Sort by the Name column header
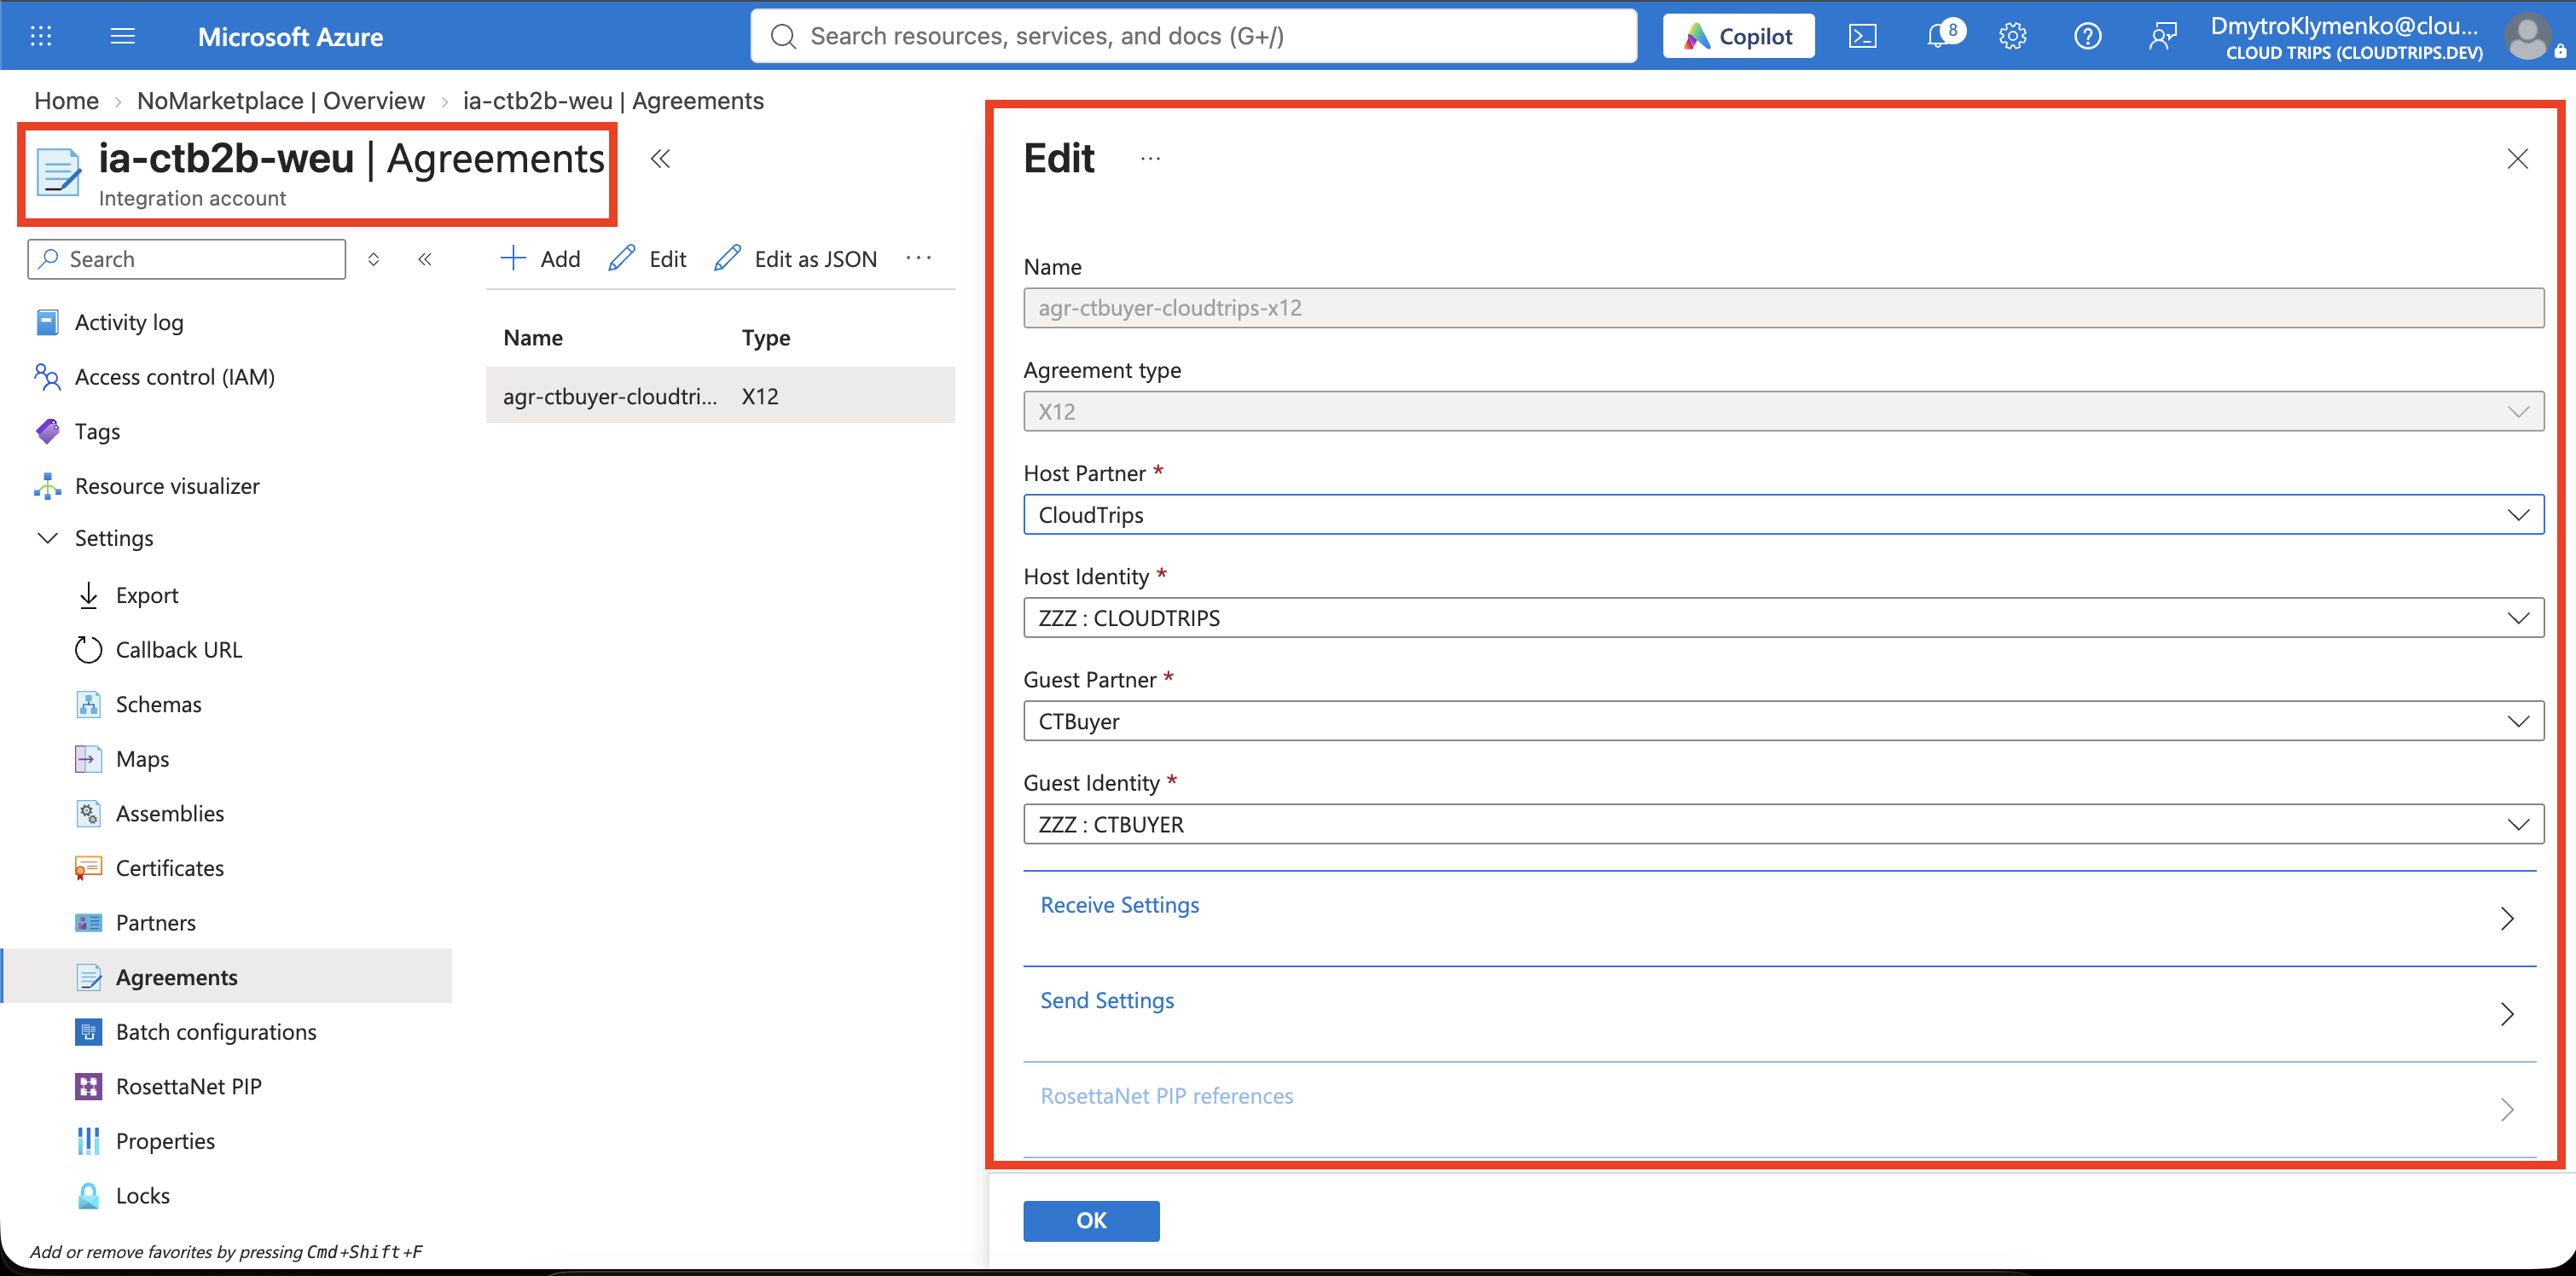This screenshot has width=2576, height=1276. click(533, 338)
